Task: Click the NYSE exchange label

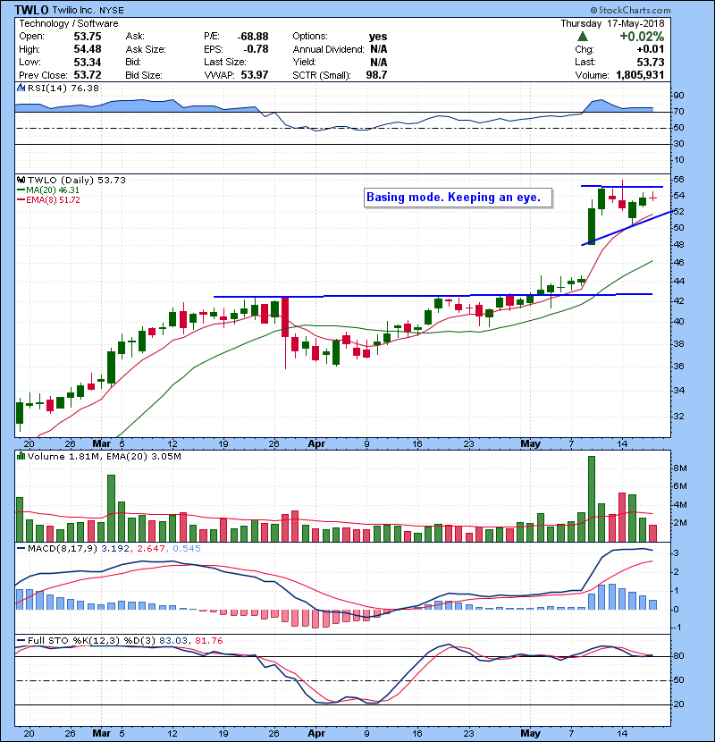Action: click(x=112, y=10)
